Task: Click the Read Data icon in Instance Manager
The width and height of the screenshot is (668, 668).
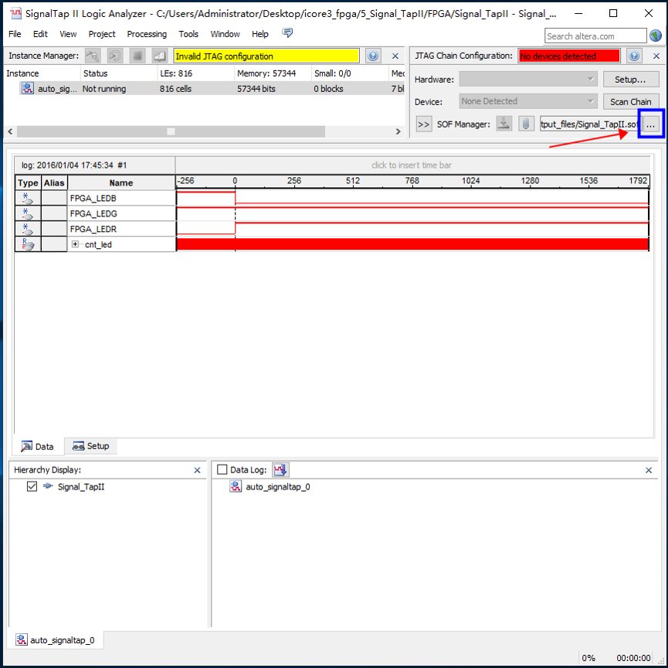Action: click(160, 56)
